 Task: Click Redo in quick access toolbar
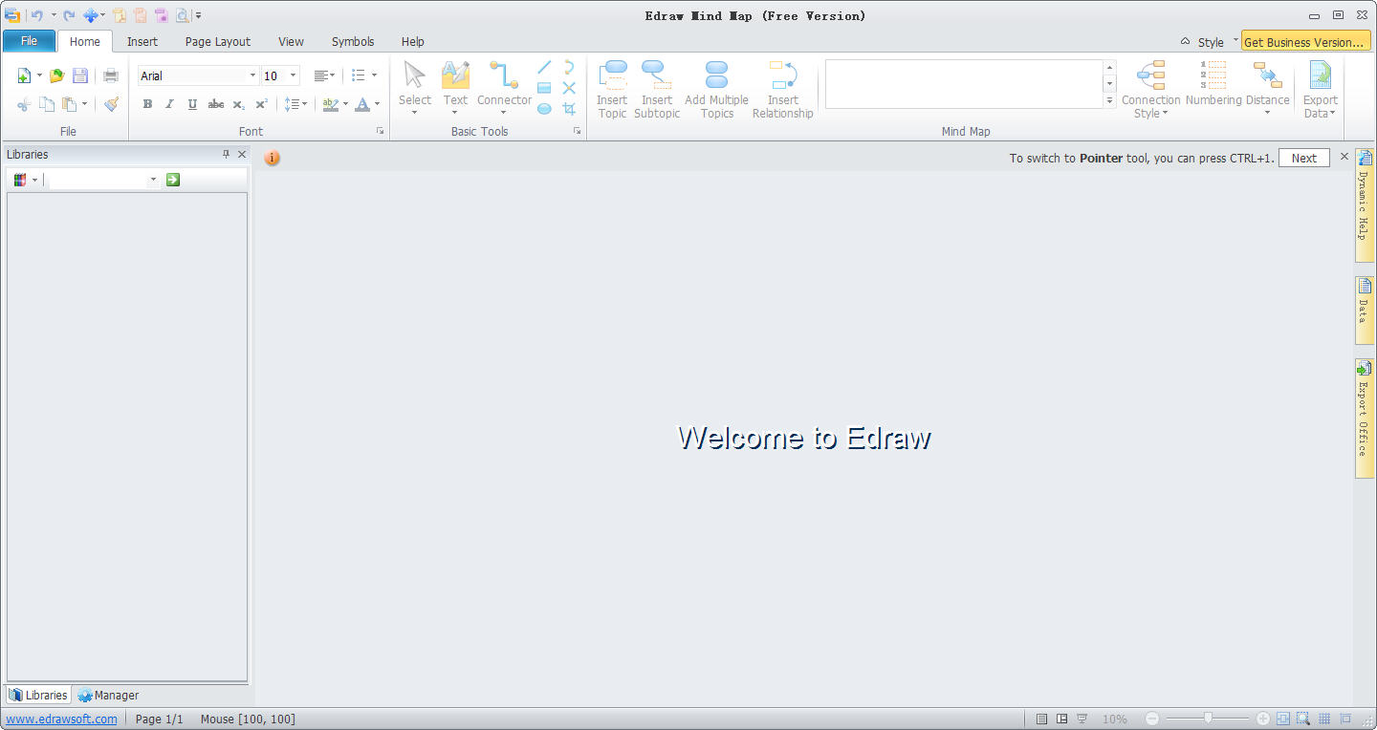tap(69, 15)
